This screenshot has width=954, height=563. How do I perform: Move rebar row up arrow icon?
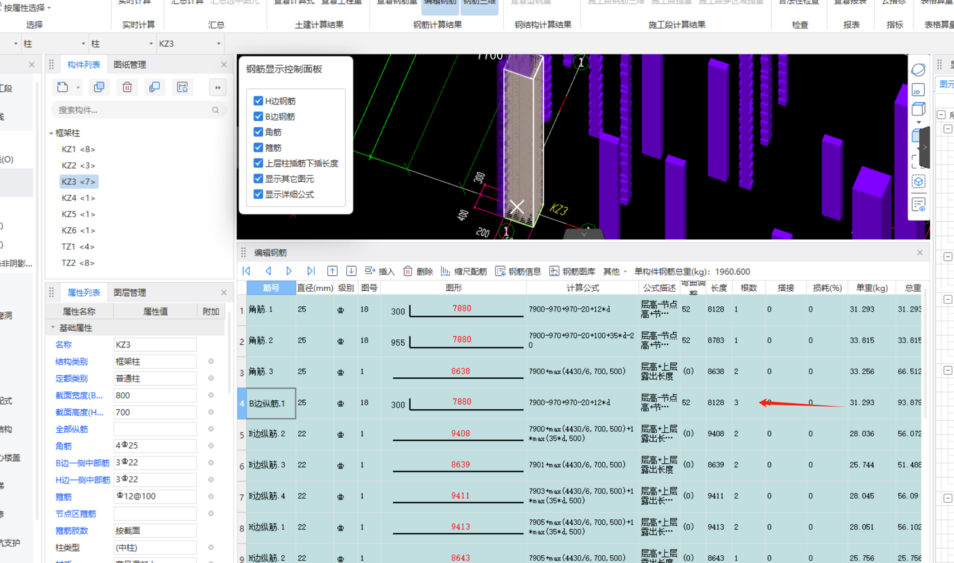[x=332, y=271]
